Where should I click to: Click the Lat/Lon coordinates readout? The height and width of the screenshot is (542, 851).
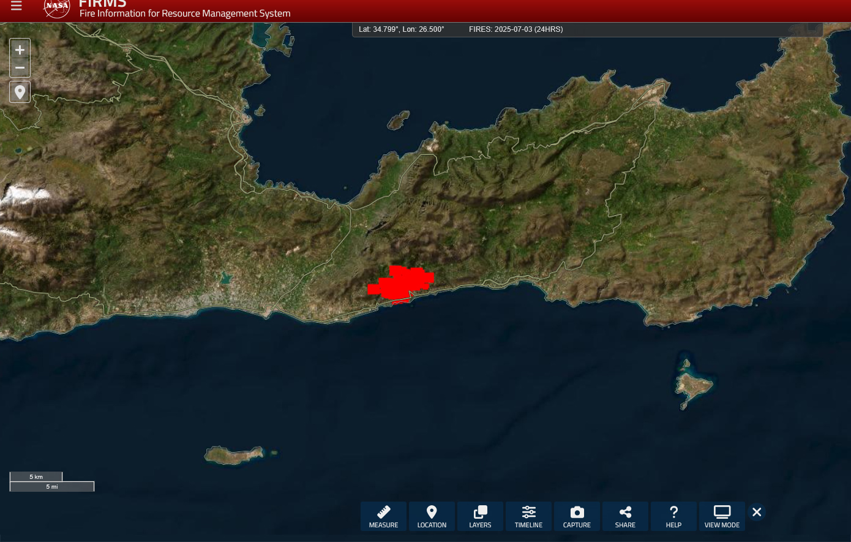click(401, 29)
